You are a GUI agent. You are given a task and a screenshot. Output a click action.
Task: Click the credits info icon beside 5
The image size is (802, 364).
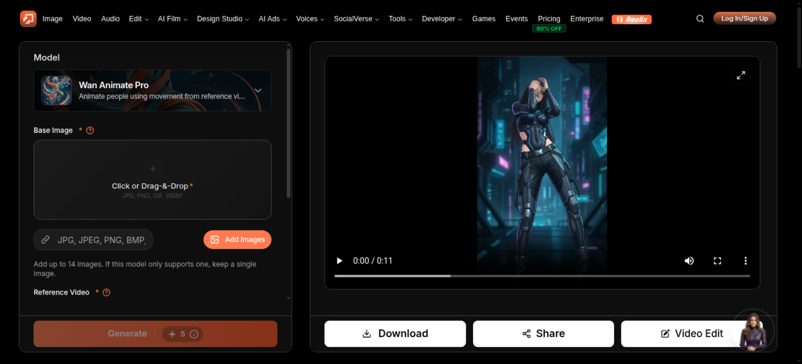point(194,334)
